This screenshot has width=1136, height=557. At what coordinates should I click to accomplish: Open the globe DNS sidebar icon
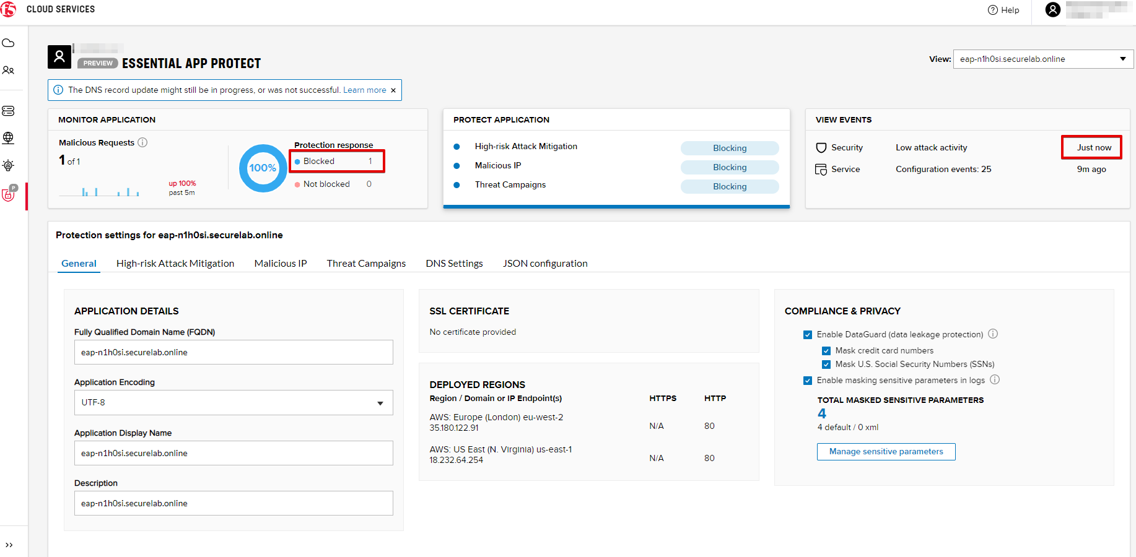point(8,138)
